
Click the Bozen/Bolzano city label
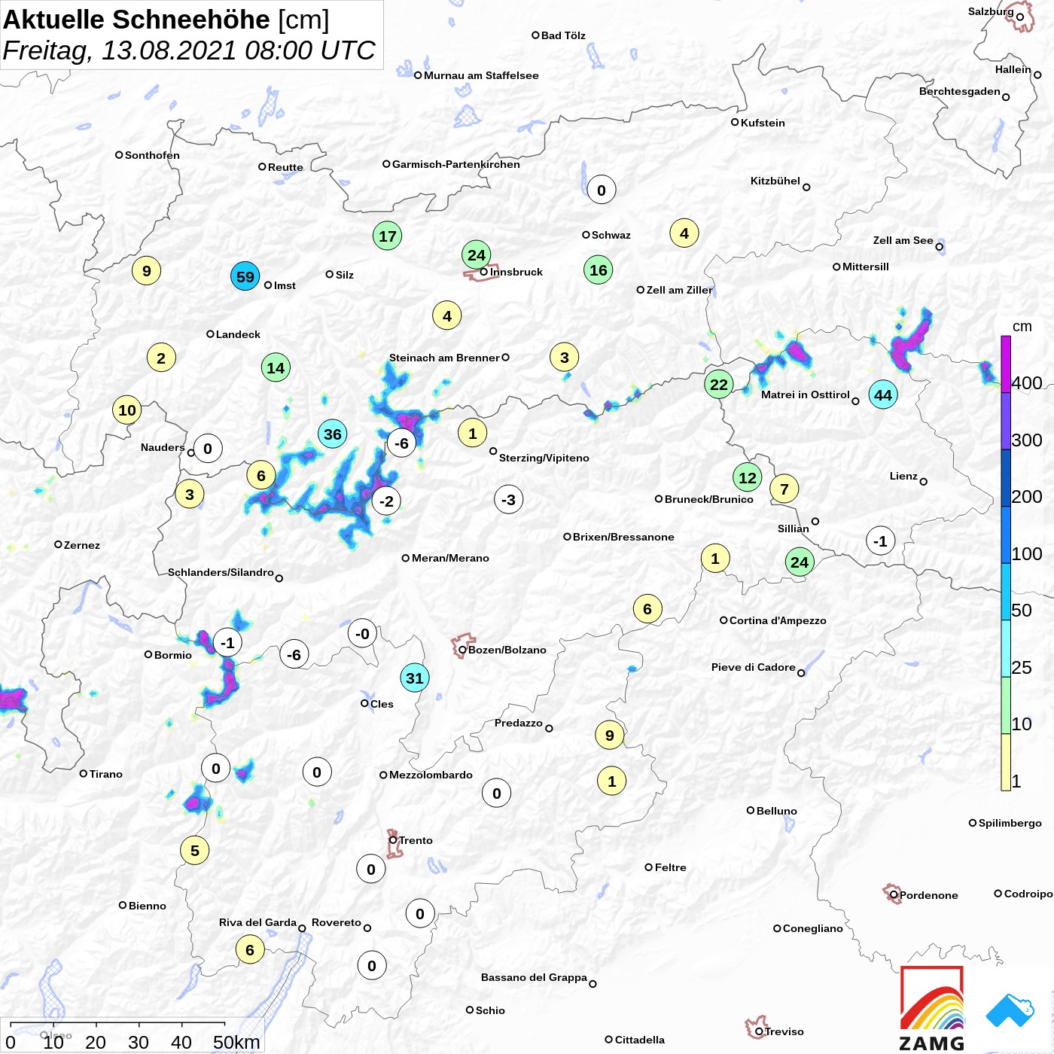(x=507, y=650)
